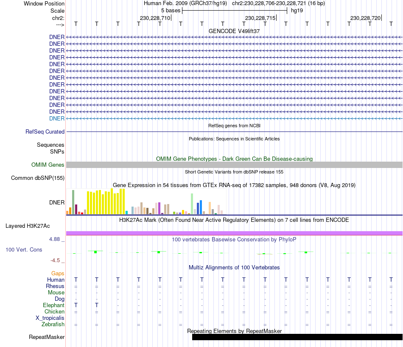
Task: Click the -4.5 PhyloP lower scale value
Action: [x=55, y=260]
